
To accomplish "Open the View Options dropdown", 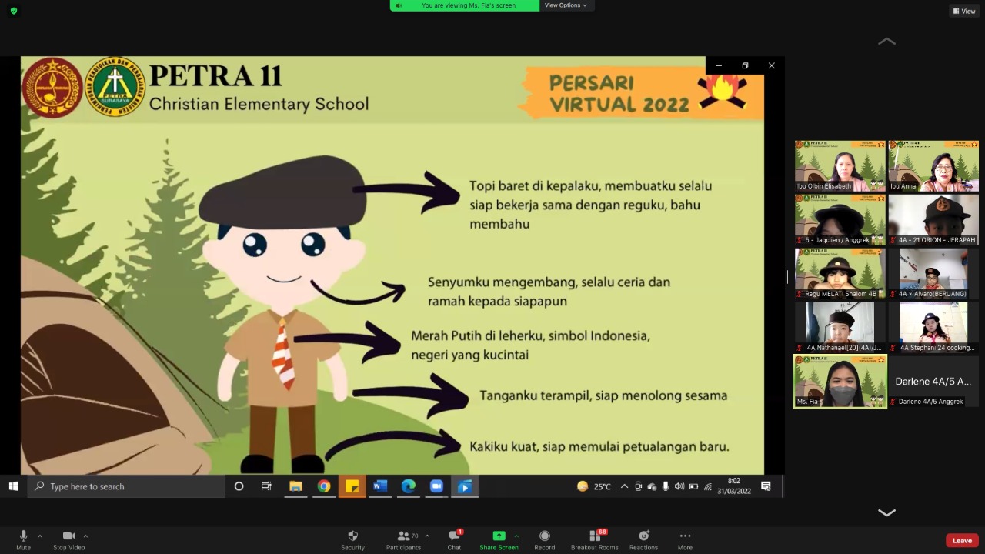I will pos(566,5).
